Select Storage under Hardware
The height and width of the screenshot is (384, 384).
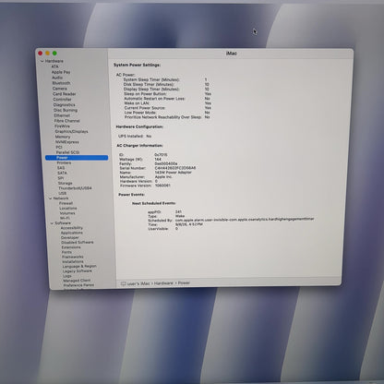point(66,183)
